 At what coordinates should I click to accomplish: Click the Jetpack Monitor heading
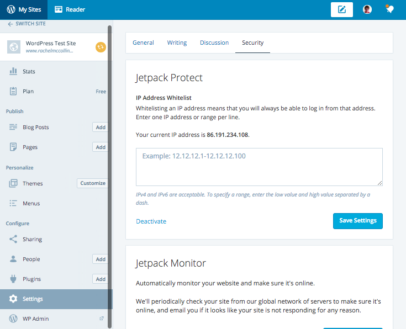(x=171, y=263)
